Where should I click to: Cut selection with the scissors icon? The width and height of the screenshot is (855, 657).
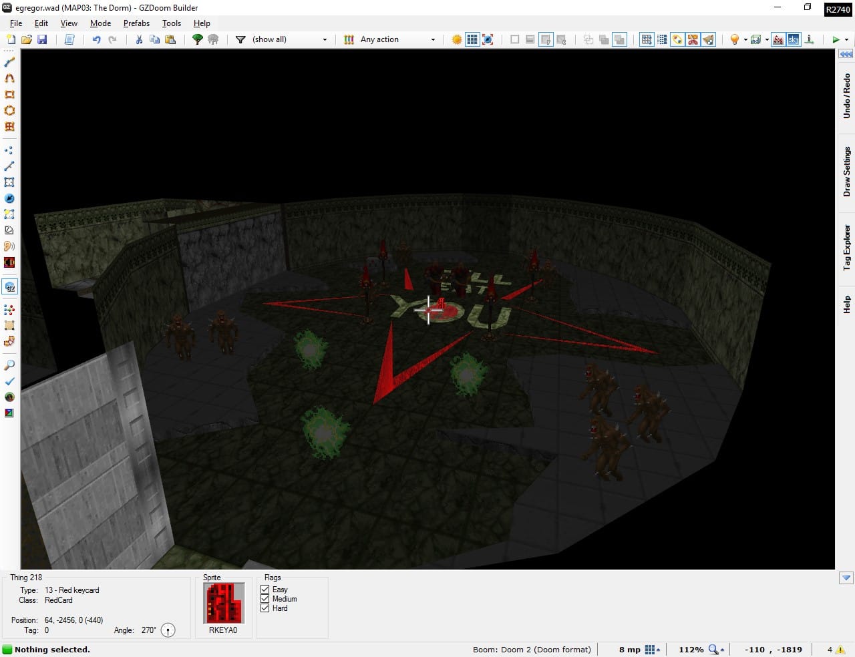pos(139,39)
